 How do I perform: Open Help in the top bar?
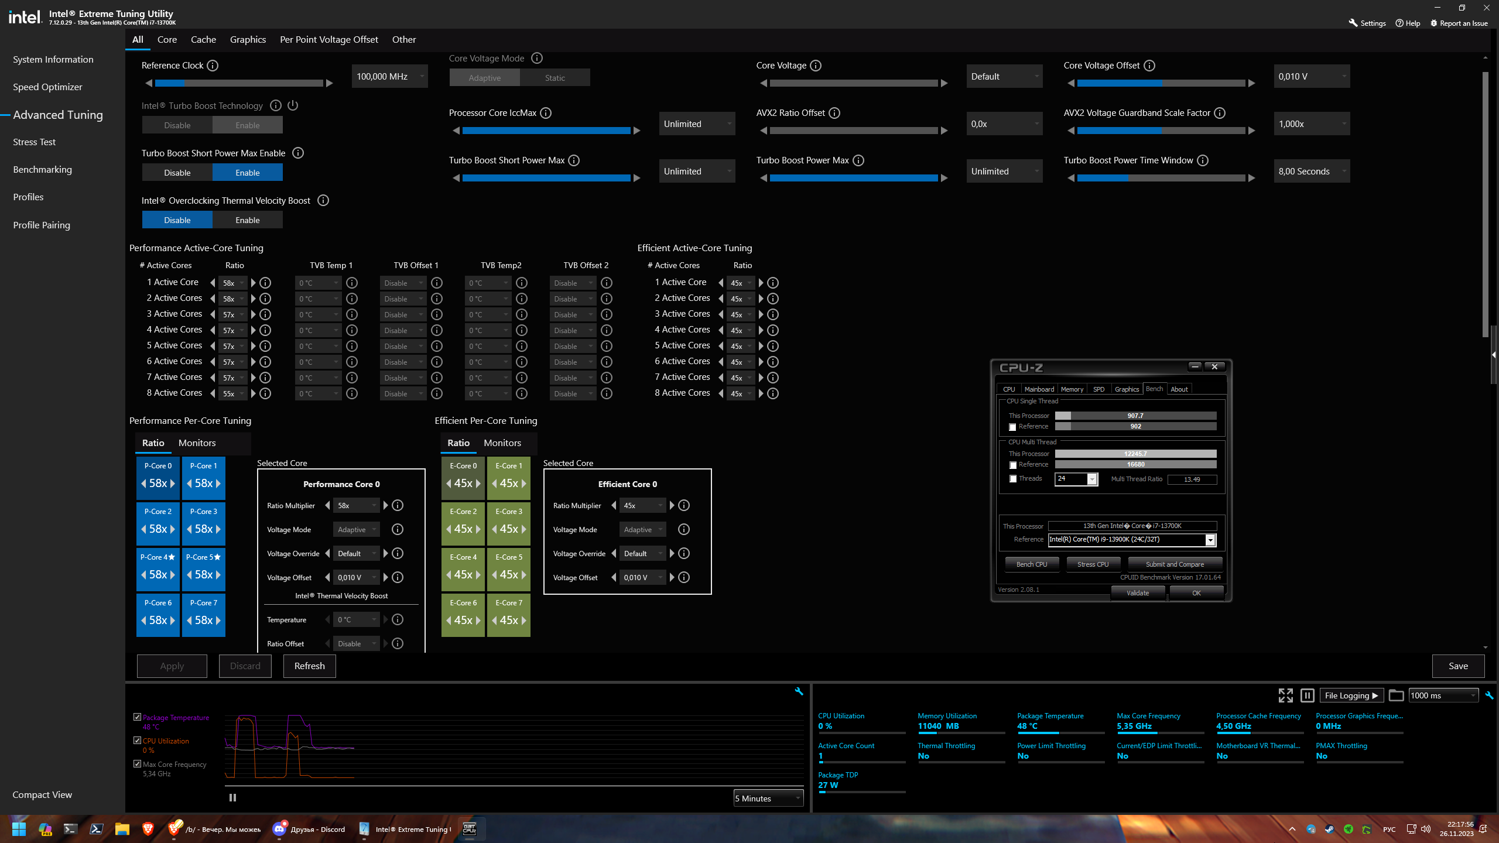1408,23
